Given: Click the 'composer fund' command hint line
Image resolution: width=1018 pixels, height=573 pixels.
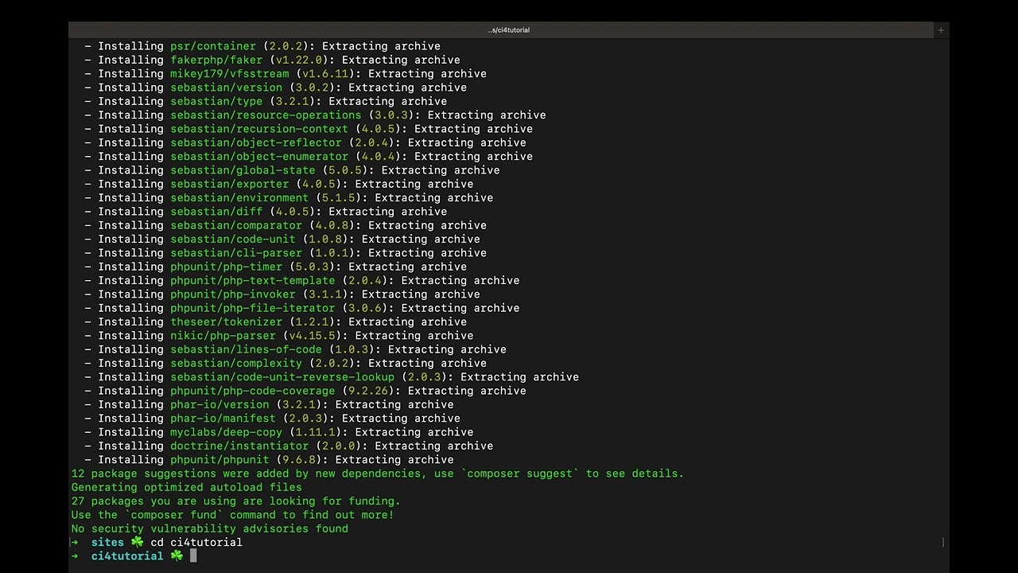Looking at the screenshot, I should (233, 515).
